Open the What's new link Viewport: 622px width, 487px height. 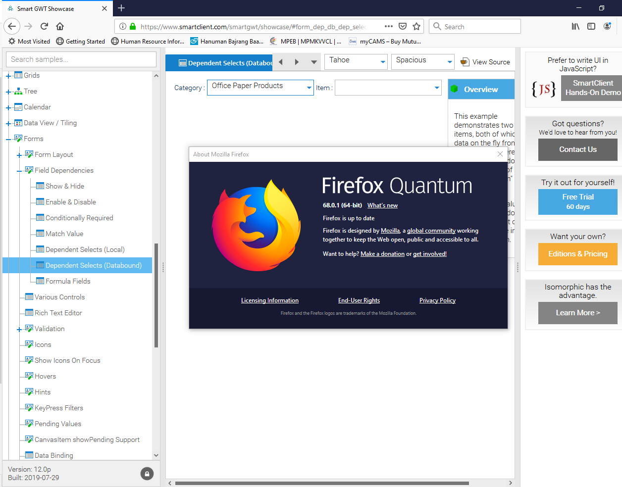tap(382, 205)
